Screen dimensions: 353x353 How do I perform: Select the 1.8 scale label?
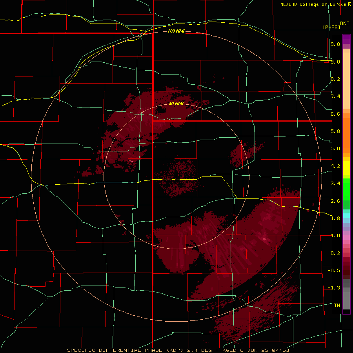point(335,218)
